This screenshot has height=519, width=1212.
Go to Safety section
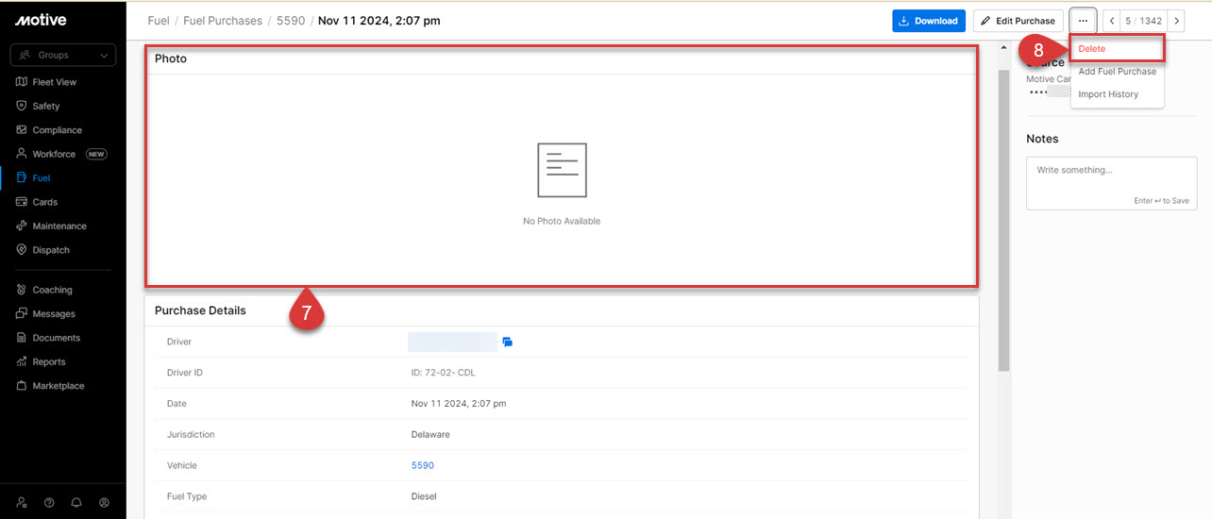(46, 107)
